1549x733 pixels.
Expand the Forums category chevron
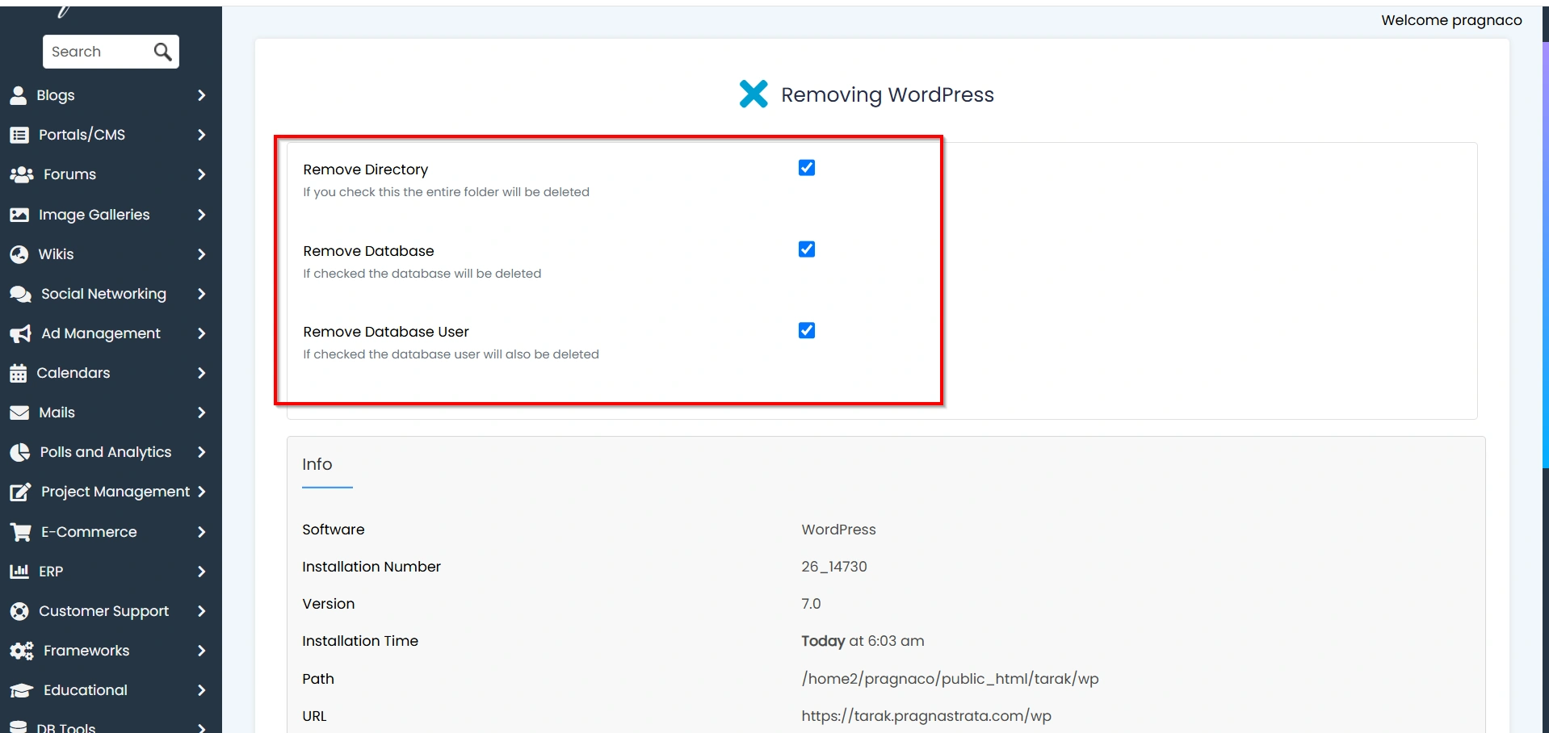(201, 174)
